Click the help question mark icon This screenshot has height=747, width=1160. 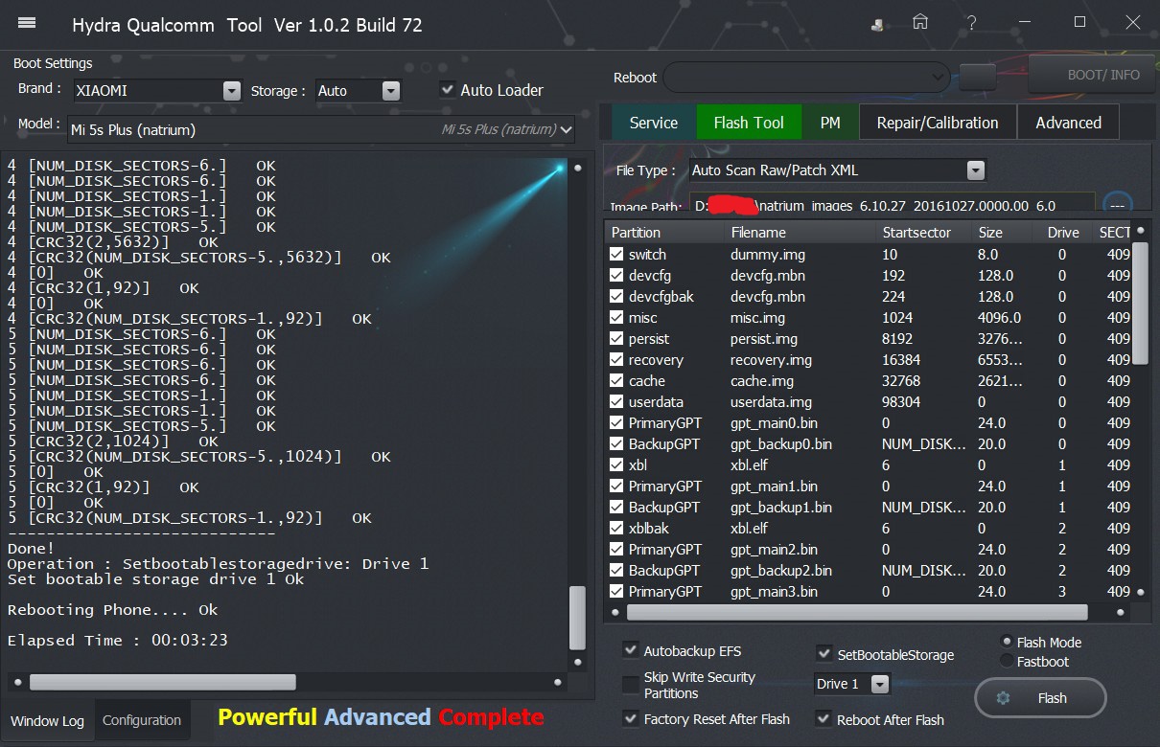click(x=973, y=23)
